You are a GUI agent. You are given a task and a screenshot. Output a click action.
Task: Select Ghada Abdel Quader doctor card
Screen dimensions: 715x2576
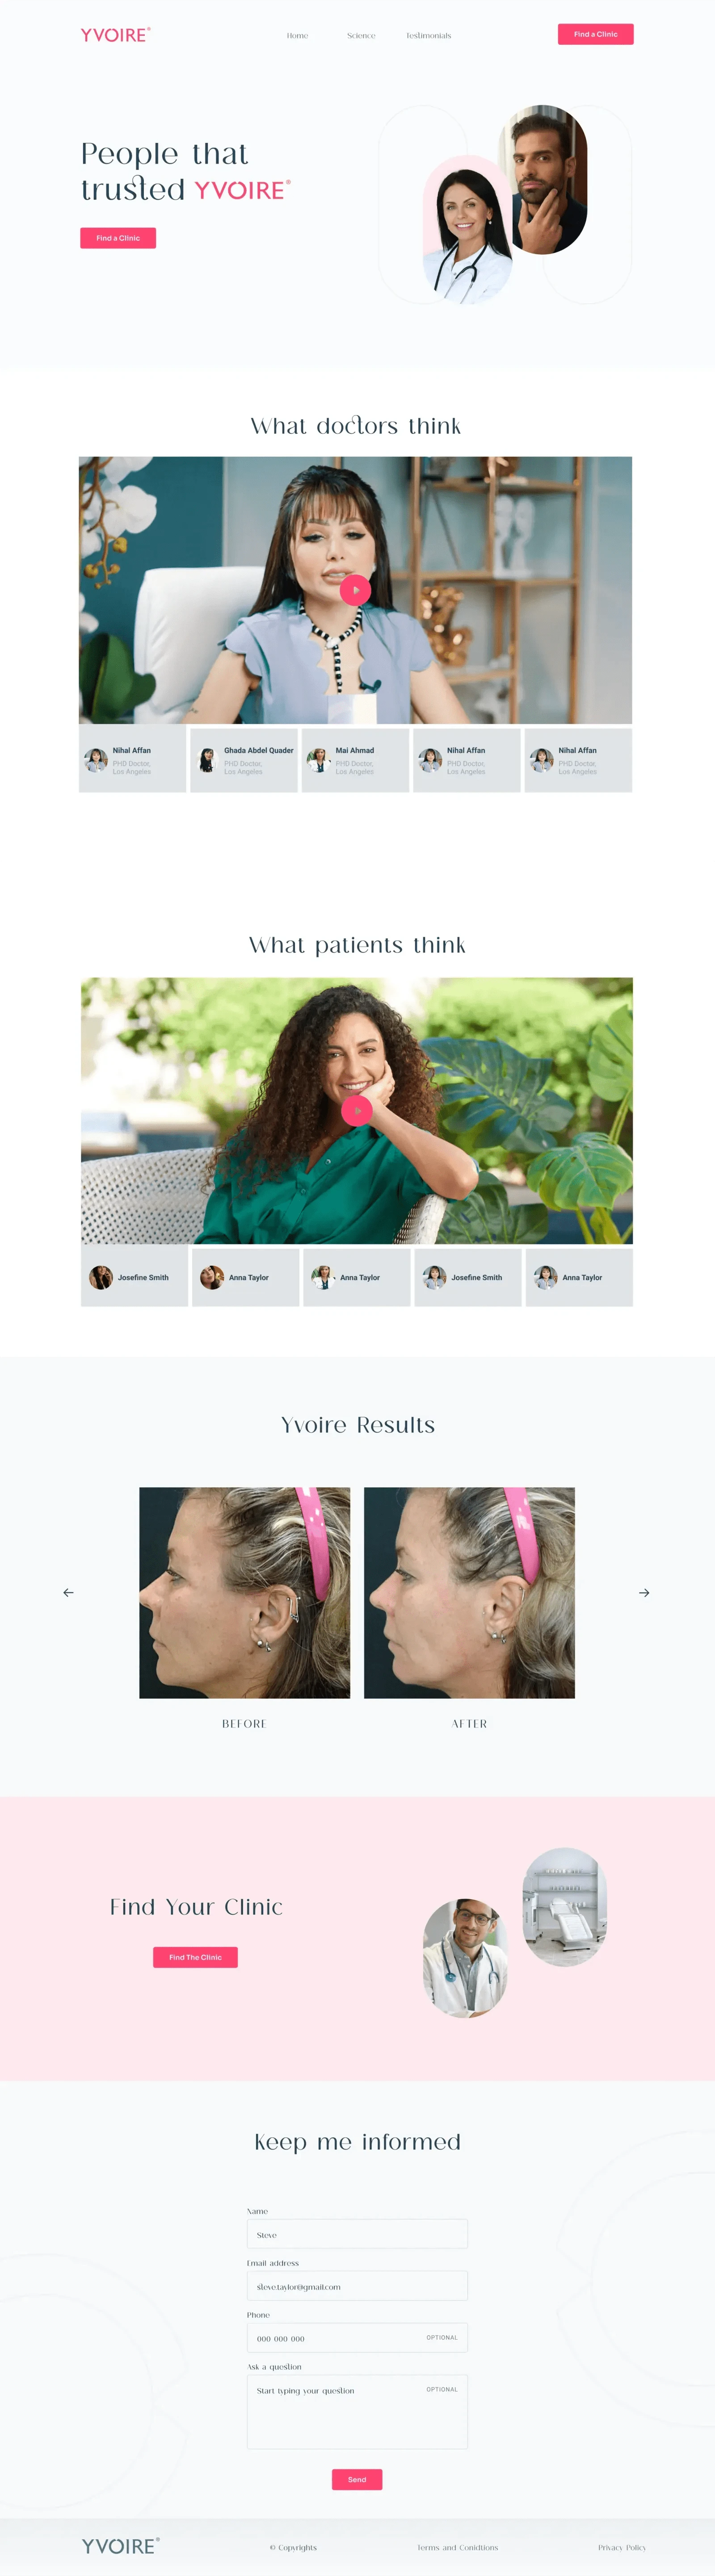pos(244,760)
